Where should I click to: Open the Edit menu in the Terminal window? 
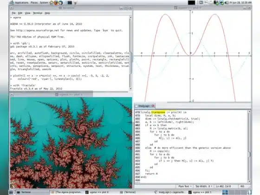coord(20,13)
